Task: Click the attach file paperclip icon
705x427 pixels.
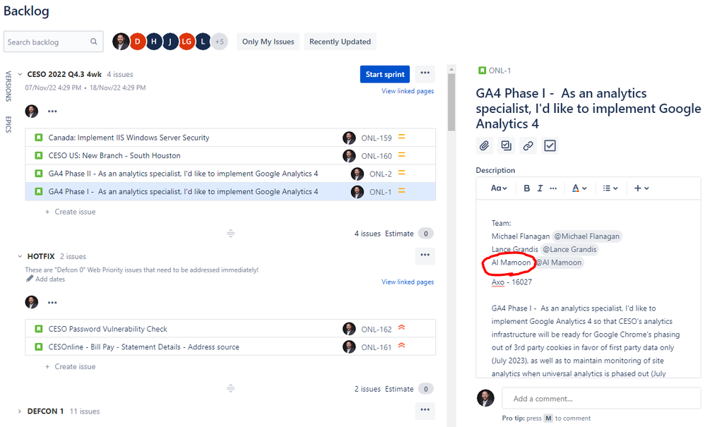Action: 484,145
